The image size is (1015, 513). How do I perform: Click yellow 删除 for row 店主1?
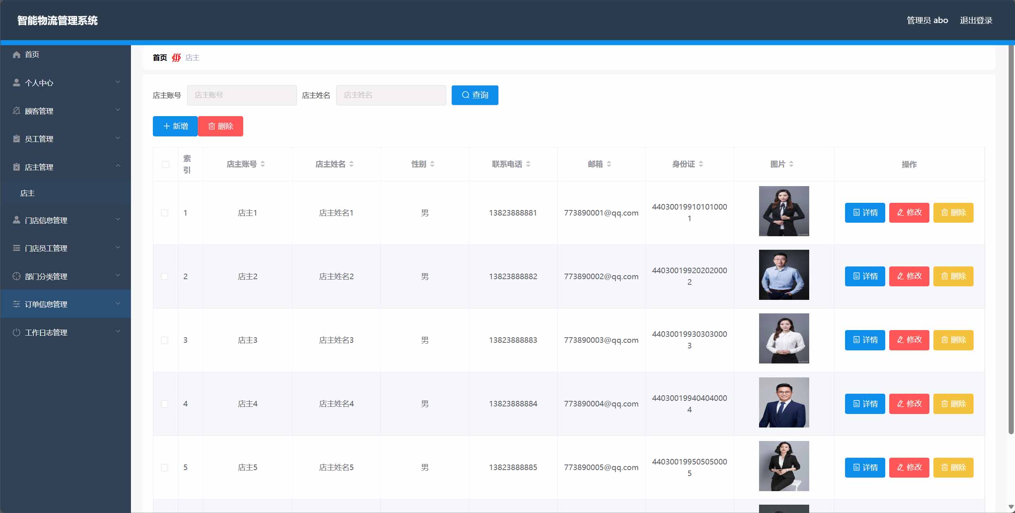[x=953, y=213]
